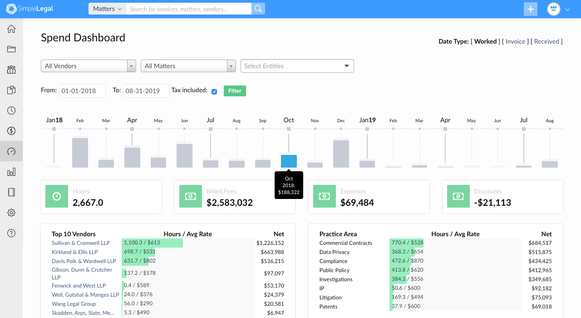Select the highlighted Oct 2018 timeline bar
The image size is (581, 318).
point(289,161)
